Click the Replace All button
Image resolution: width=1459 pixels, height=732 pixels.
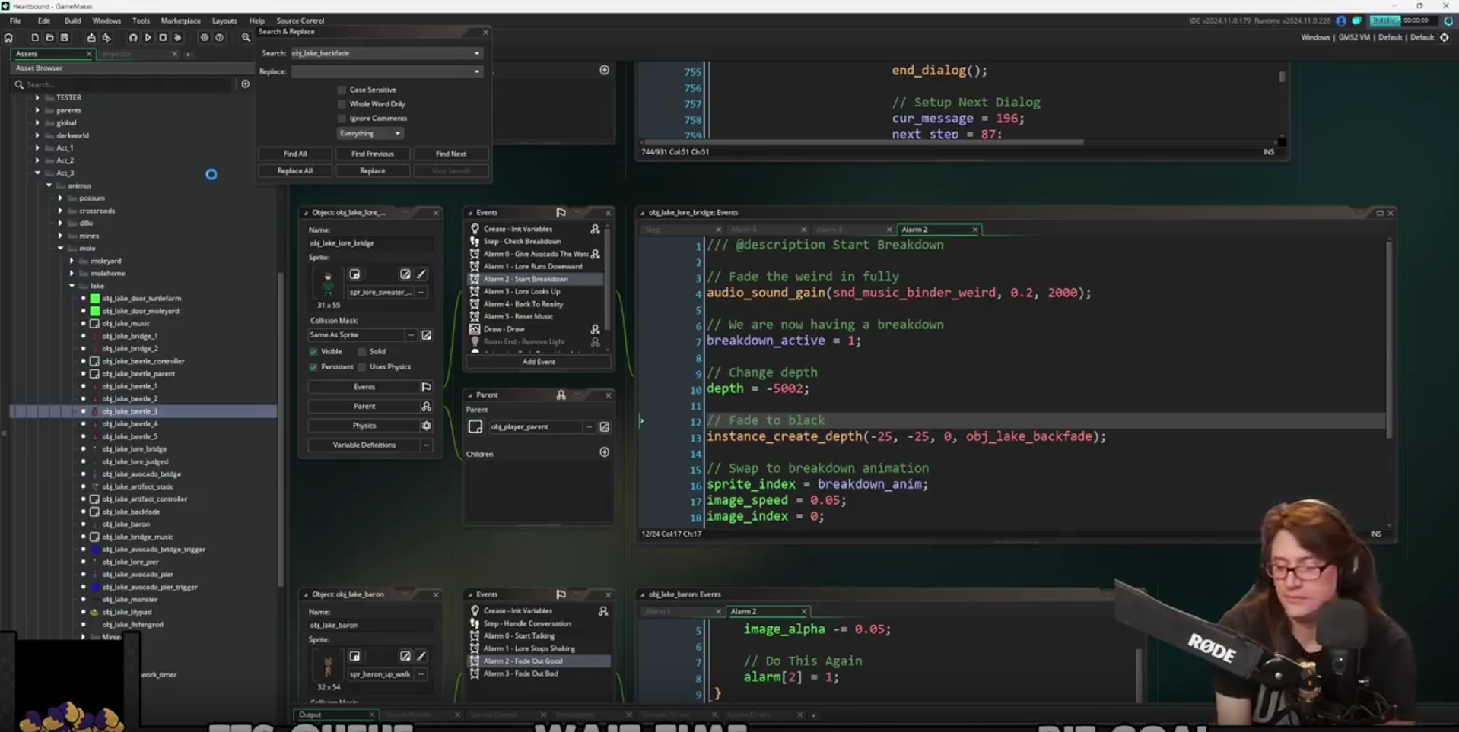pyautogui.click(x=295, y=171)
